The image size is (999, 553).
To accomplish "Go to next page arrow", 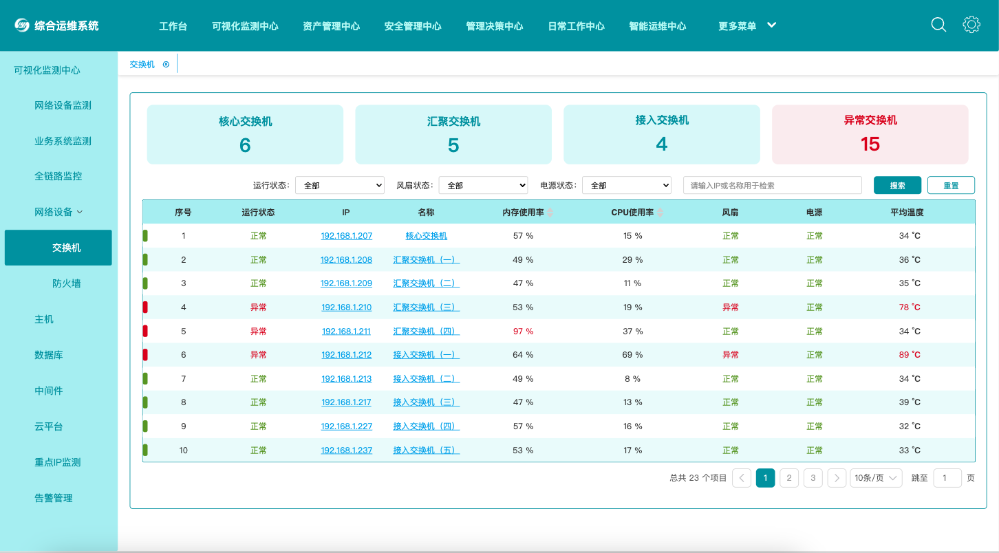I will [x=837, y=478].
